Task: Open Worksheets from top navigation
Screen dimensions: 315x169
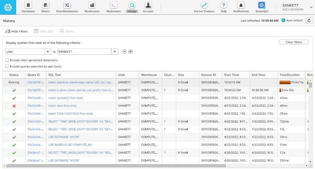Action: [x=113, y=8]
